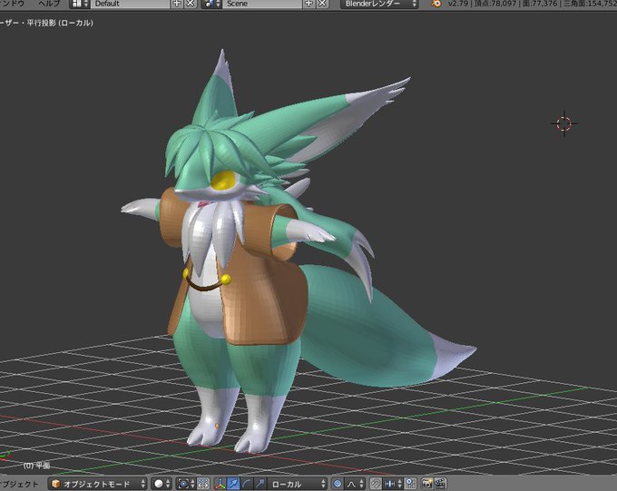Click the 3D cursor in the viewport

[x=563, y=123]
